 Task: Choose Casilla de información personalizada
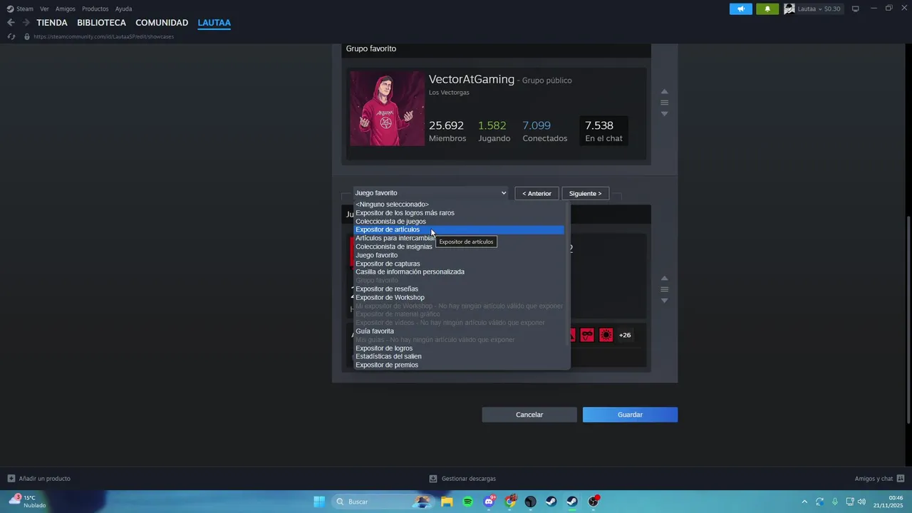(459, 272)
